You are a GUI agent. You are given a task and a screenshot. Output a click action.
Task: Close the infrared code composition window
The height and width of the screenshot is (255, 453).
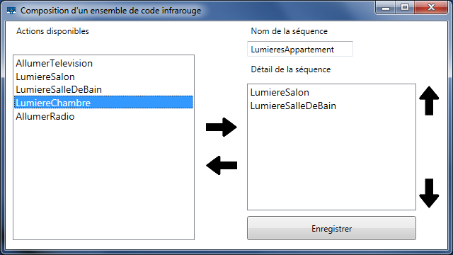pyautogui.click(x=431, y=8)
